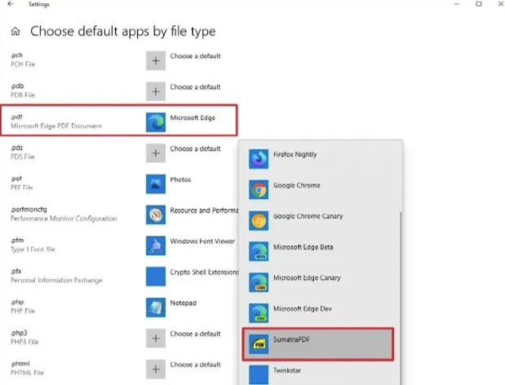The width and height of the screenshot is (505, 385).
Task: Click 'Choose a default' for .pdb
Action: pyautogui.click(x=195, y=87)
